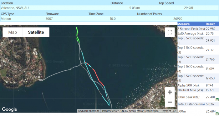Zoom in on the map
Image resolution: width=219 pixels, height=116 pixels.
(170, 92)
